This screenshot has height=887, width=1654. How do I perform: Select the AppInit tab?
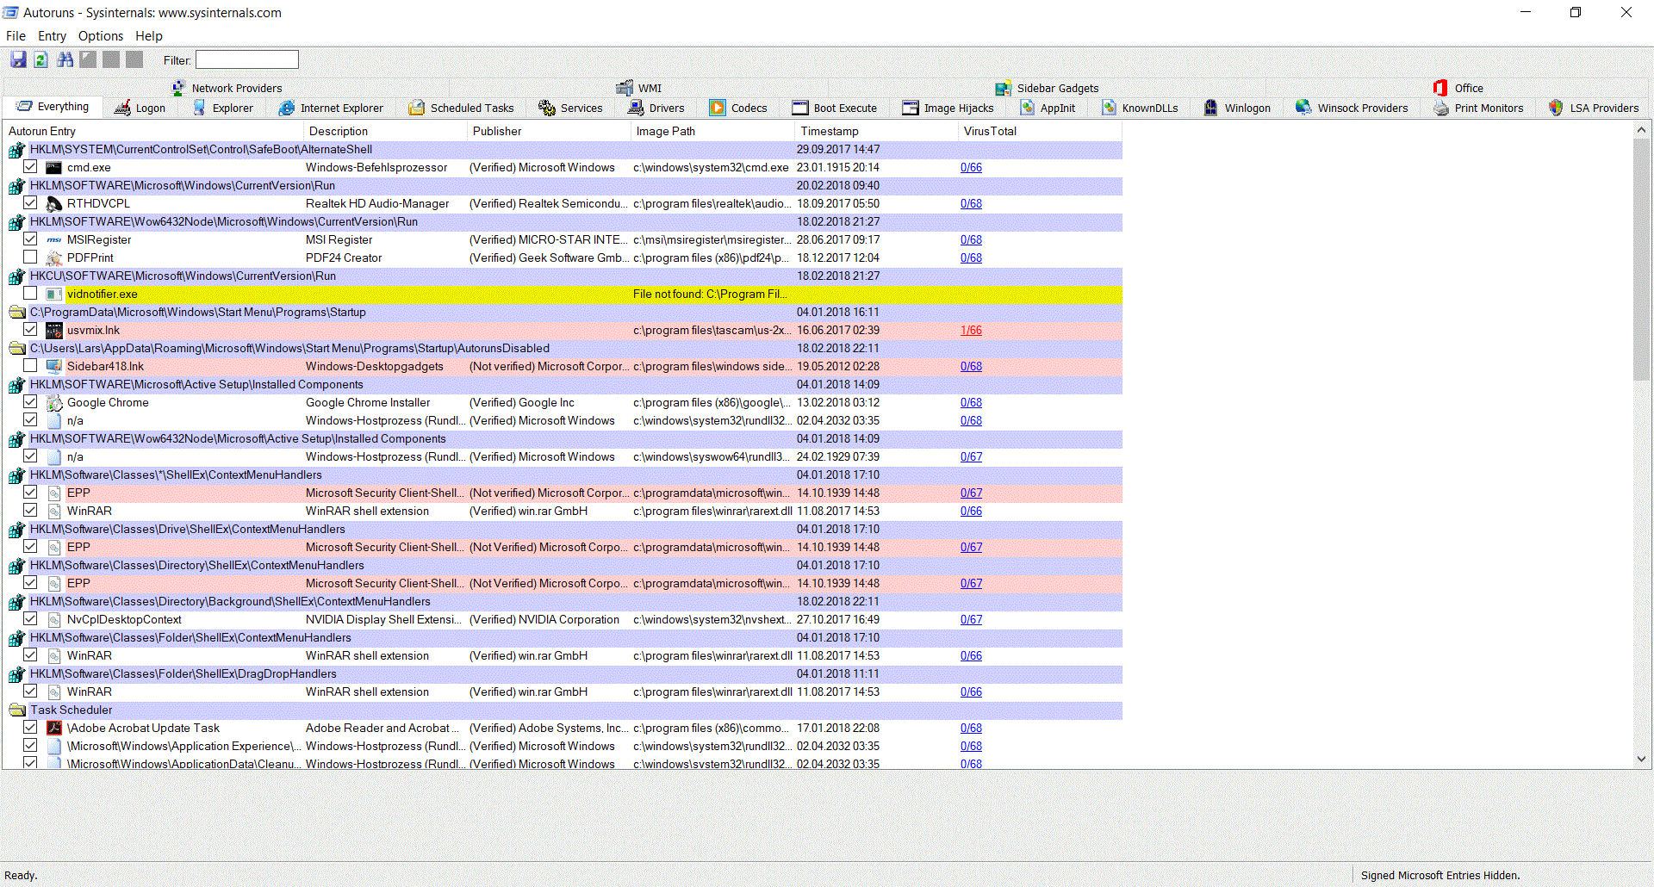pyautogui.click(x=1048, y=108)
